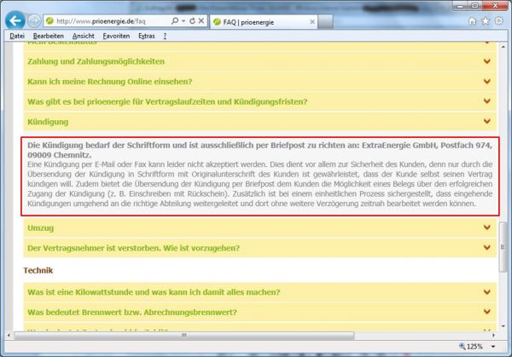Refresh the page with reload icon
512x357 pixels.
pos(192,20)
